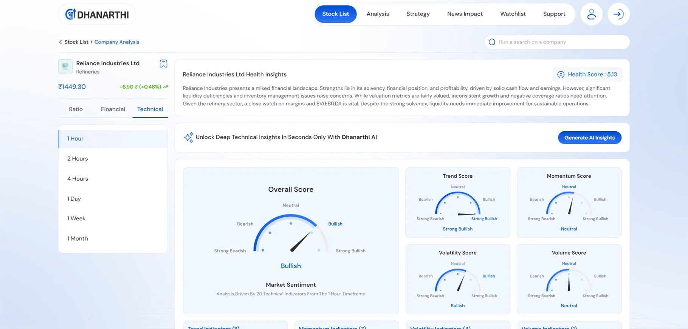Open the Stock List nav tab
688x329 pixels.
click(x=335, y=14)
